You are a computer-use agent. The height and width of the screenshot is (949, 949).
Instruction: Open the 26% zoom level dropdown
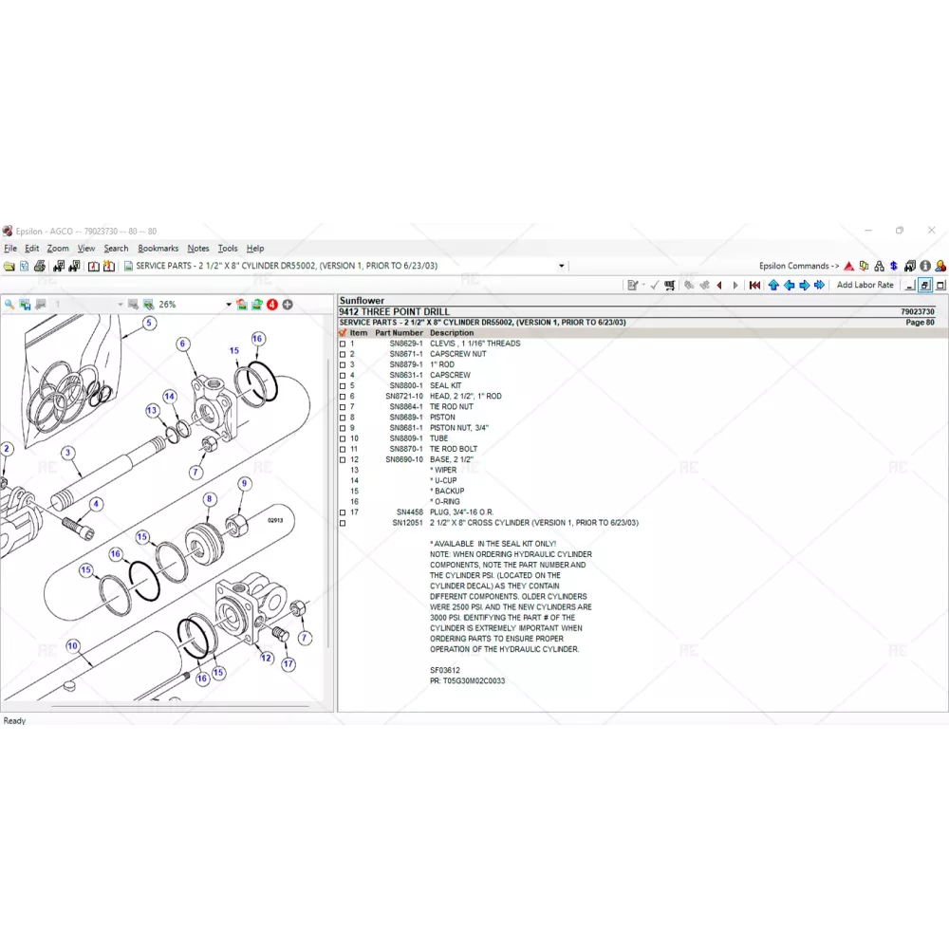[x=229, y=305]
